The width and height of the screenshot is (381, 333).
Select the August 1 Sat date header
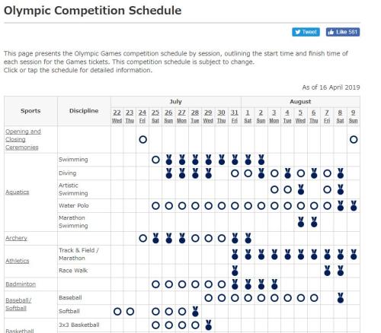point(248,116)
